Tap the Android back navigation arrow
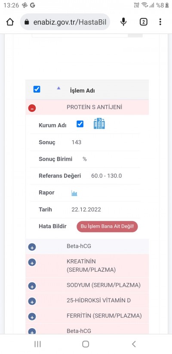This screenshot has height=354, width=172. [x=134, y=344]
